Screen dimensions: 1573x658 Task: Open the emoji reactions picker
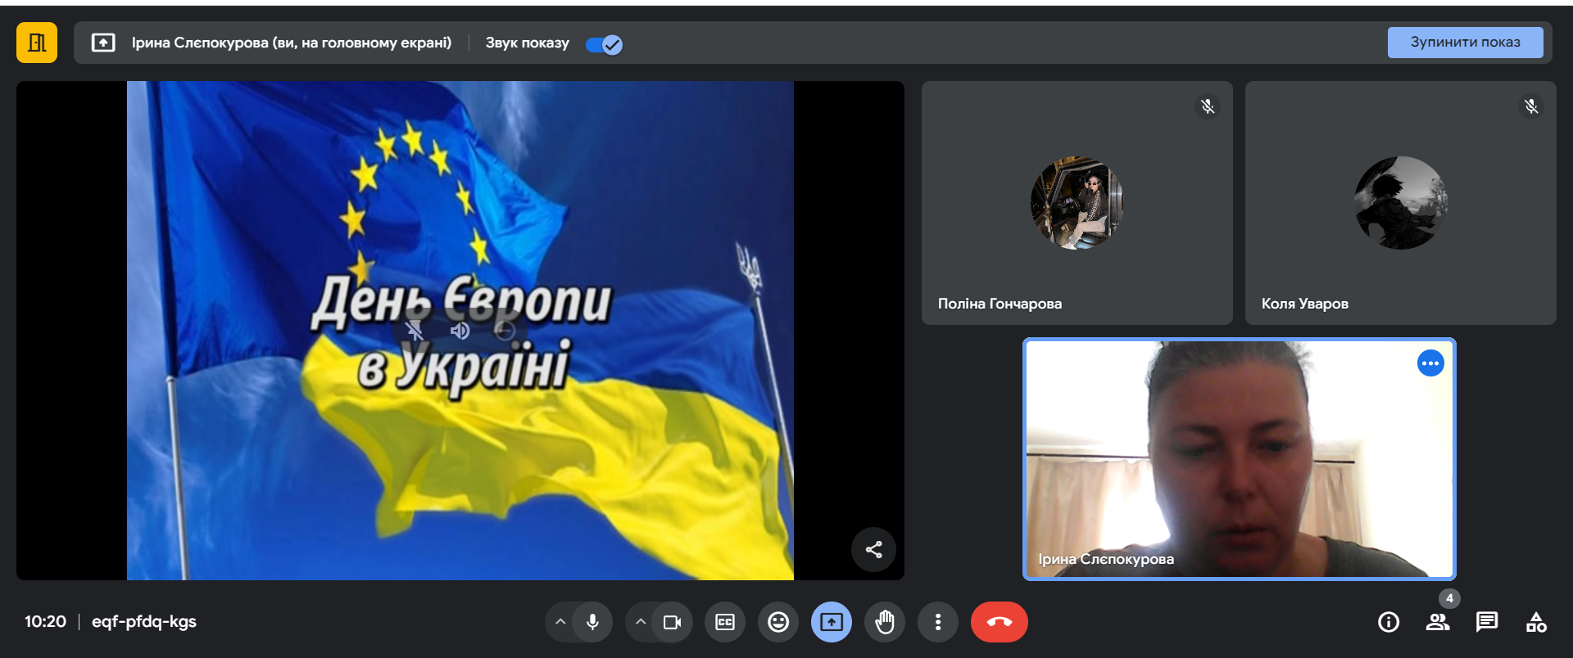pos(777,622)
